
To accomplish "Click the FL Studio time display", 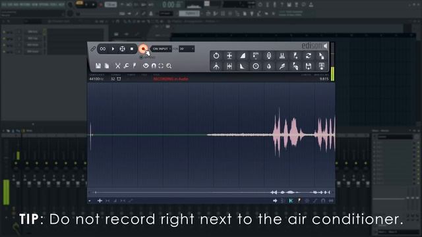I will pyautogui.click(x=171, y=5).
